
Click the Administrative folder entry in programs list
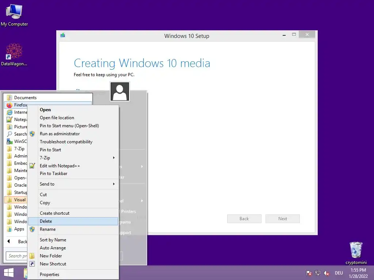[x=16, y=156]
